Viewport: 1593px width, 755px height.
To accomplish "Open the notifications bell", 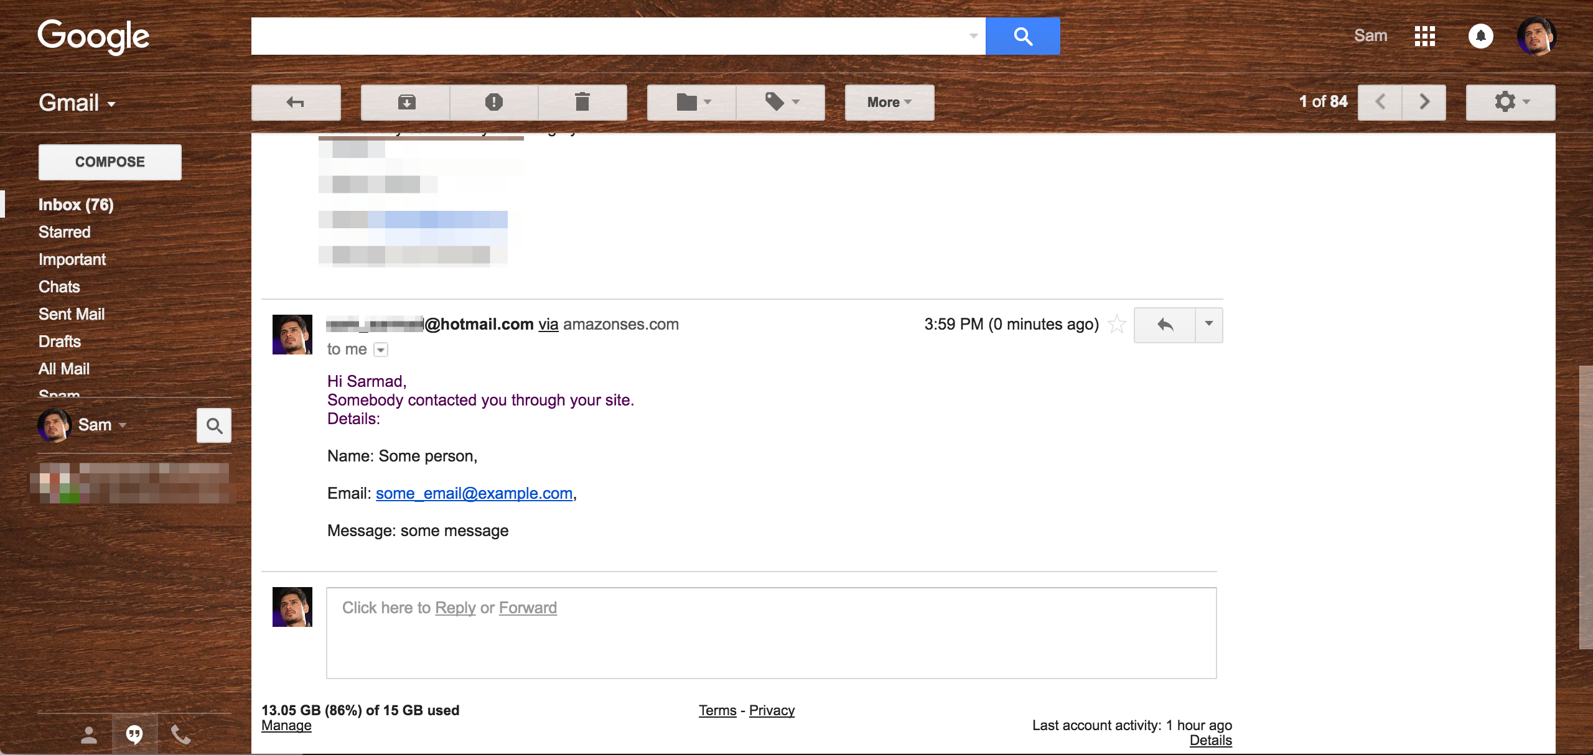I will coord(1480,36).
